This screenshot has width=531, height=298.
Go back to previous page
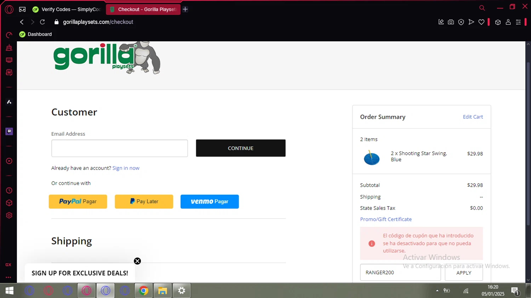point(22,22)
